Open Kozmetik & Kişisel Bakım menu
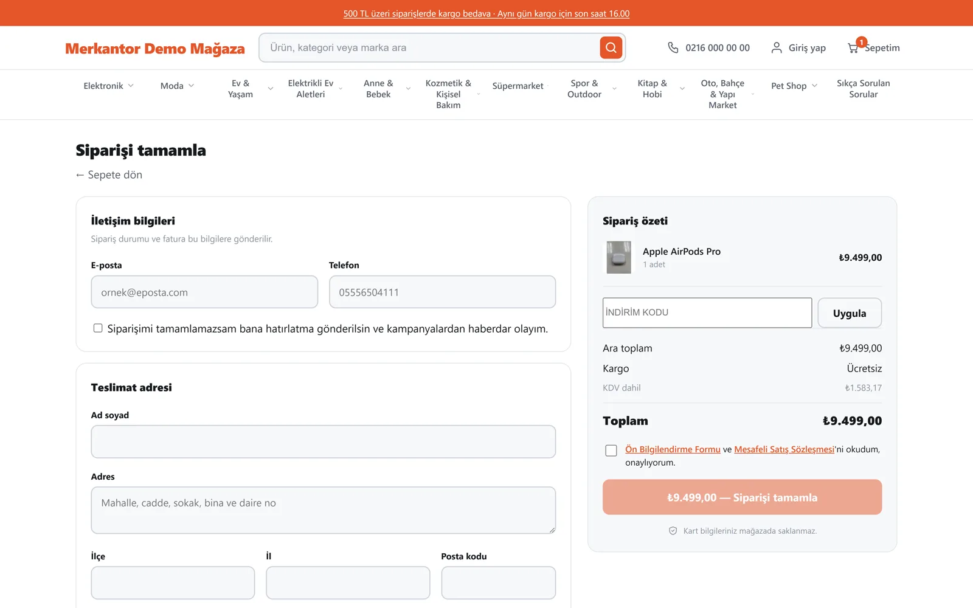 click(x=448, y=94)
